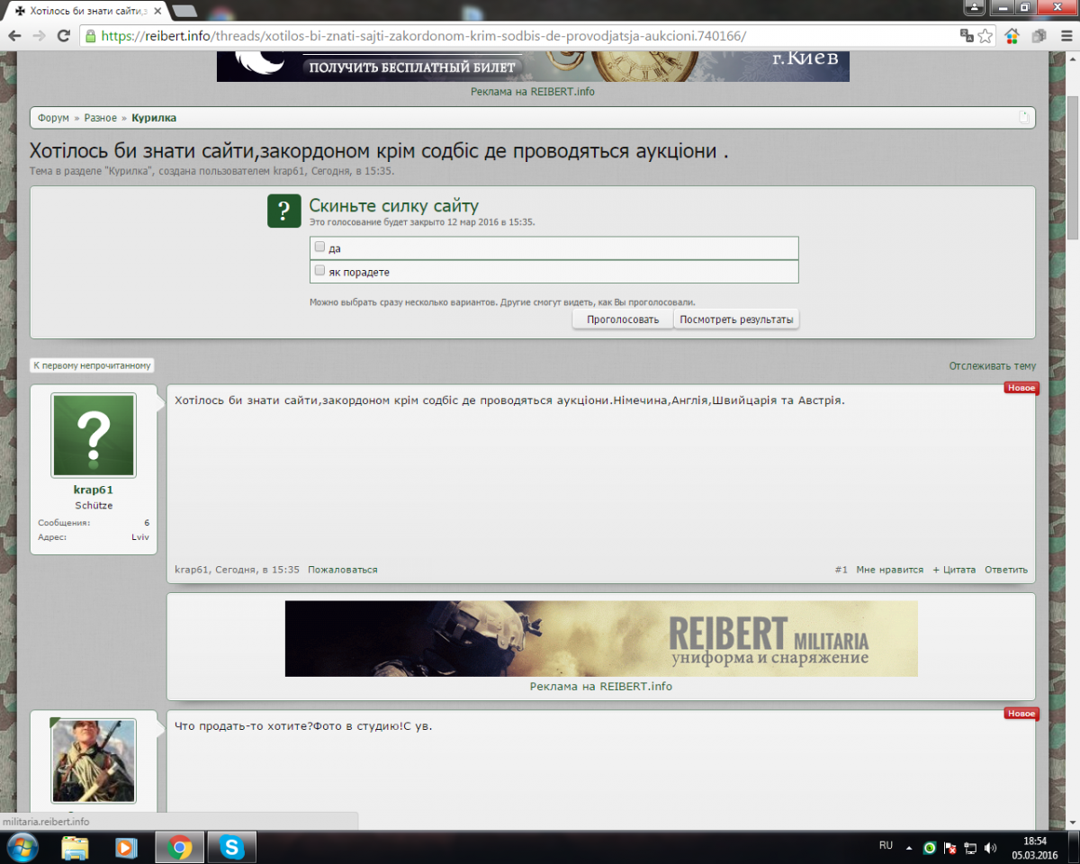
Task: Go back using the browser back arrow
Action: coord(14,36)
